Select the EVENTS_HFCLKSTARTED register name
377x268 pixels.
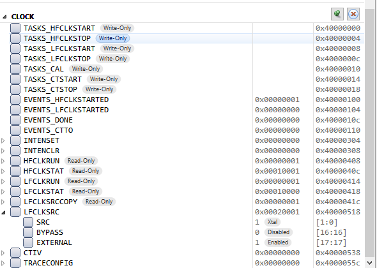(66, 100)
